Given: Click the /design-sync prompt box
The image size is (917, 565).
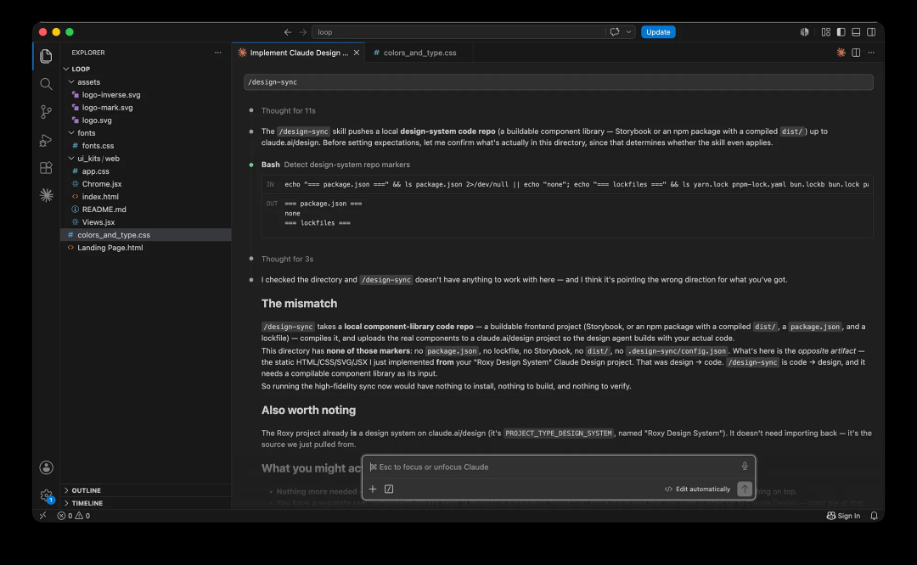Looking at the screenshot, I should point(559,82).
